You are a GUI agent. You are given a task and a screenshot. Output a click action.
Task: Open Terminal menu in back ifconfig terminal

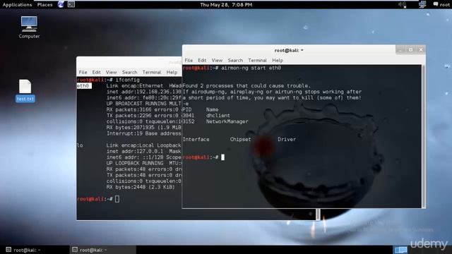pos(152,72)
